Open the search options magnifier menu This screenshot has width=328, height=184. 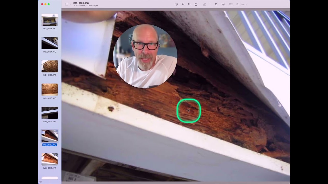[238, 4]
